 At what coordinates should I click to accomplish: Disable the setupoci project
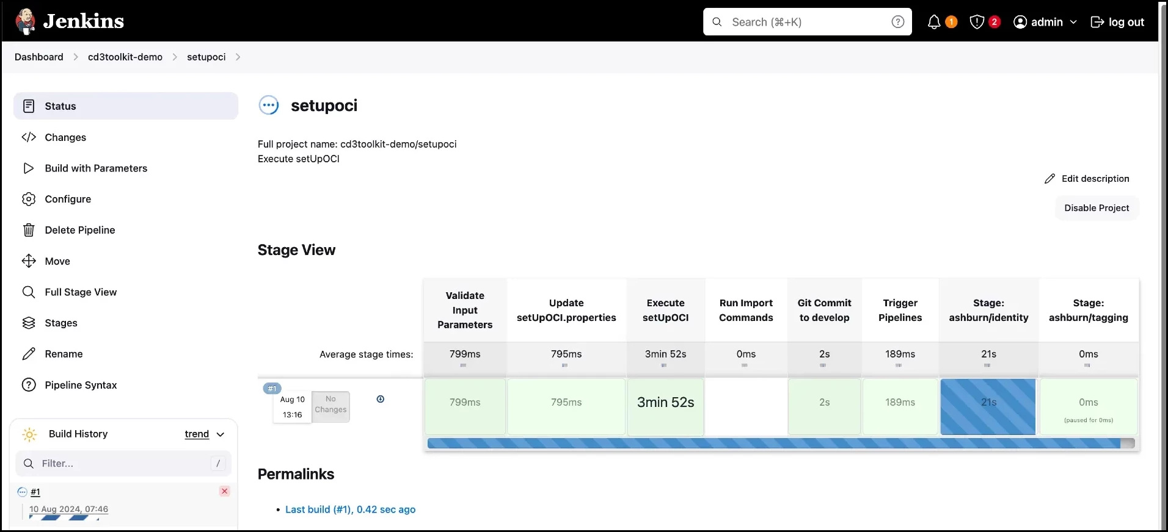(x=1097, y=208)
